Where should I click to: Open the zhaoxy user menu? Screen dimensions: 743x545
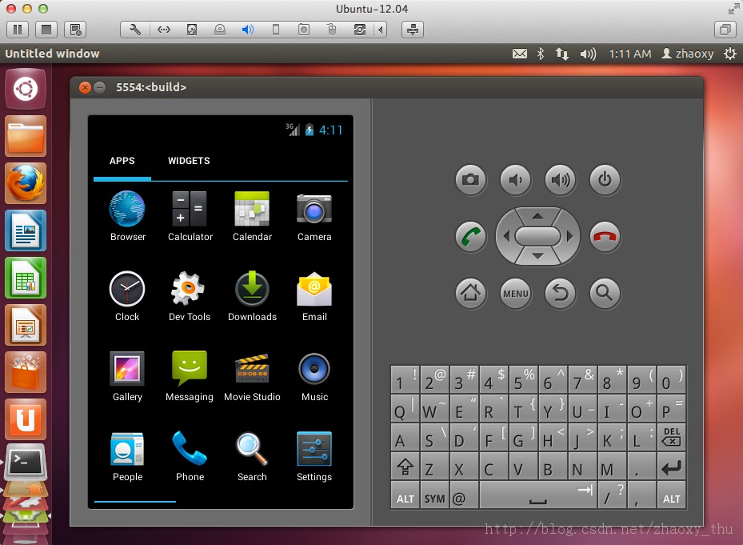(x=688, y=54)
